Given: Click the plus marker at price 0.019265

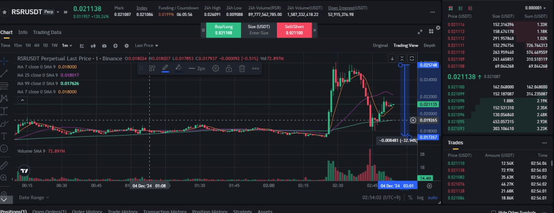Looking at the screenshot, I should (413, 120).
